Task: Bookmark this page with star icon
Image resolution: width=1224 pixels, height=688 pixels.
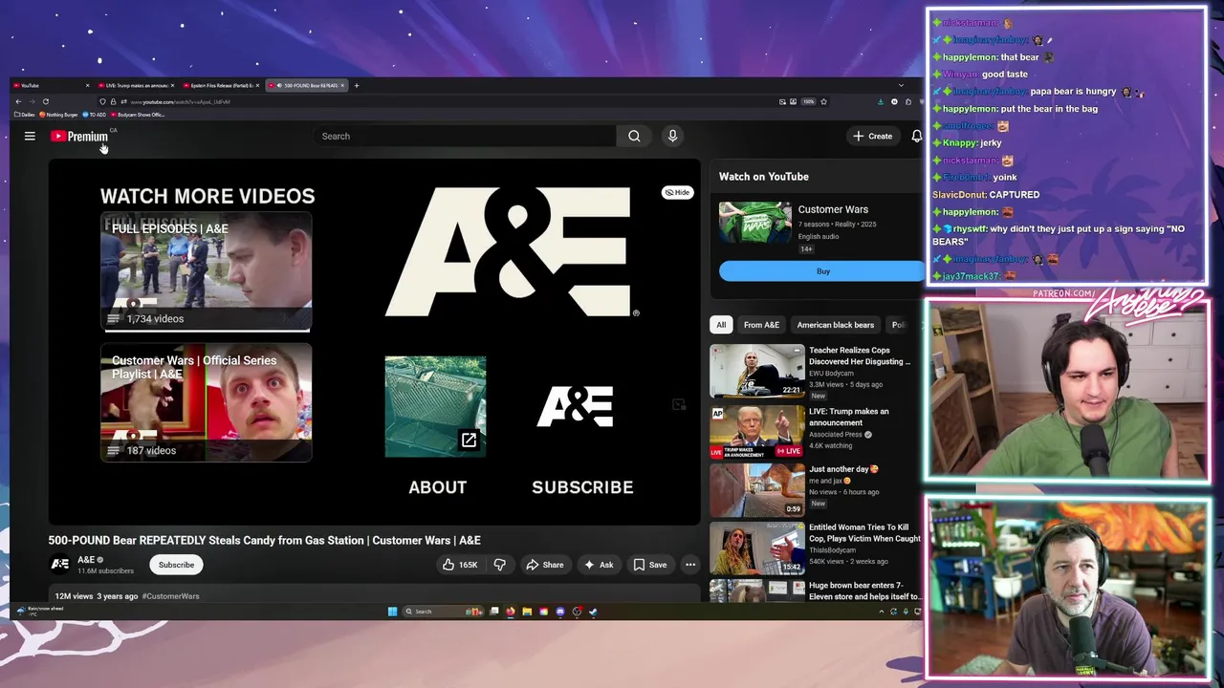Action: point(823,101)
